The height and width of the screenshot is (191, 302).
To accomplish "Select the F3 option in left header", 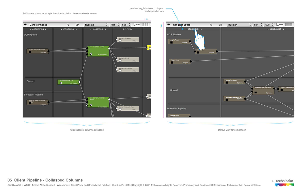I will click(x=68, y=25).
